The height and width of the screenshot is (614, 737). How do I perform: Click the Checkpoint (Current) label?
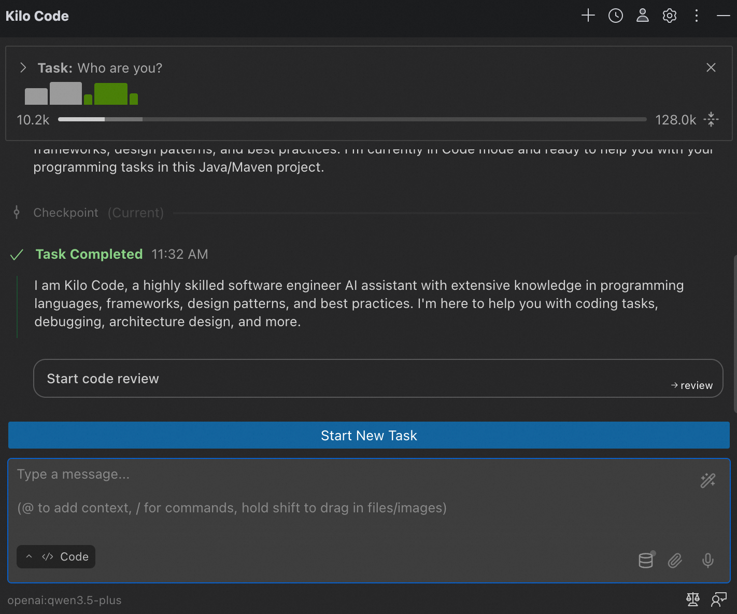[98, 213]
